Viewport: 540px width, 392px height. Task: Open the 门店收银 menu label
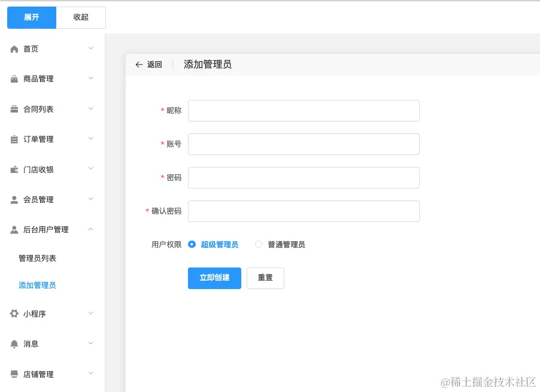click(38, 170)
